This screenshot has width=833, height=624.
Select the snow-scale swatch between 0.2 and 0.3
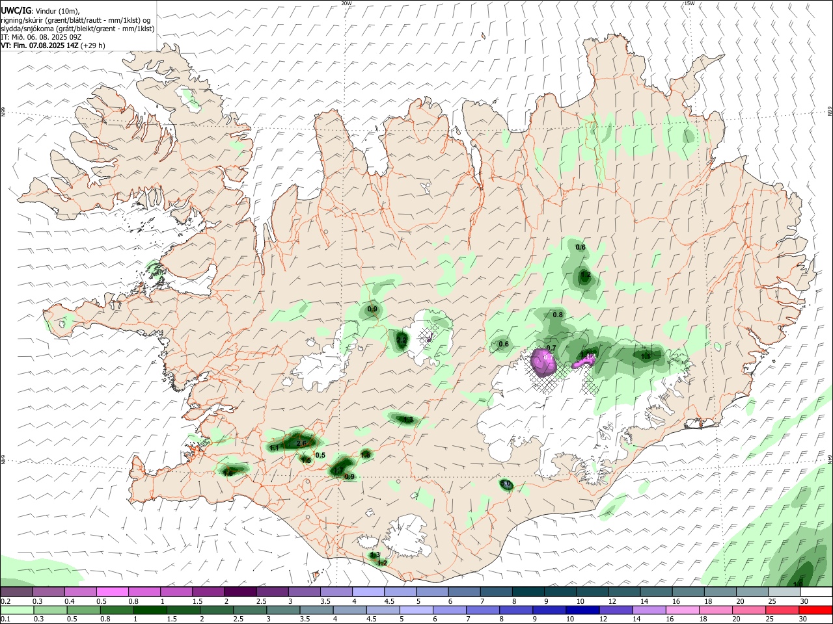click(18, 592)
